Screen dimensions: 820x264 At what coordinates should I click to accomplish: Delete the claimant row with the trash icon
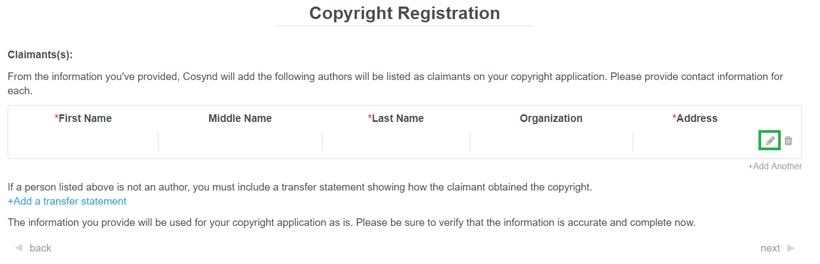[788, 140]
